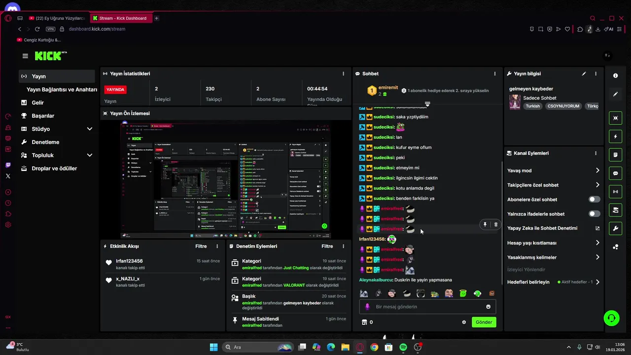Open the green headset support button
This screenshot has width=631, height=355.
click(x=612, y=318)
